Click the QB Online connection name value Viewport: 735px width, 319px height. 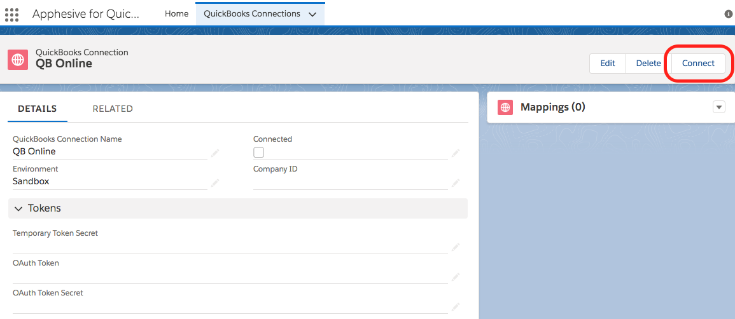pyautogui.click(x=34, y=151)
